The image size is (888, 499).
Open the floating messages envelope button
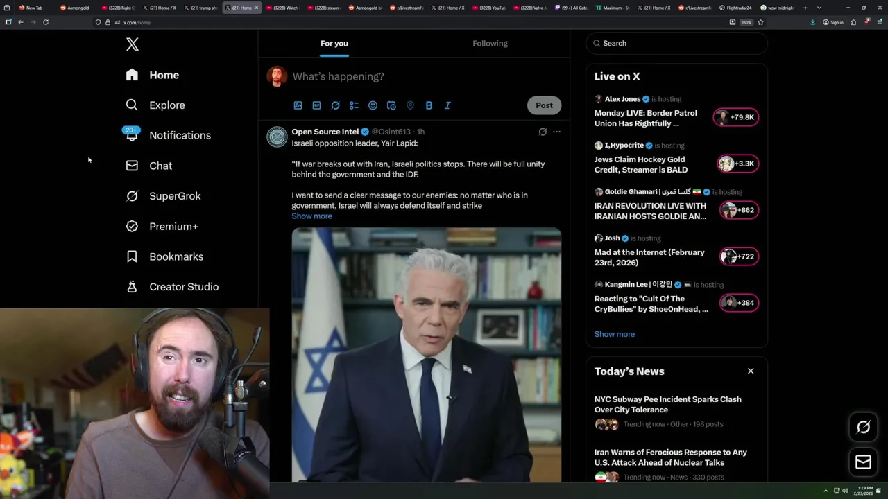coord(863,462)
